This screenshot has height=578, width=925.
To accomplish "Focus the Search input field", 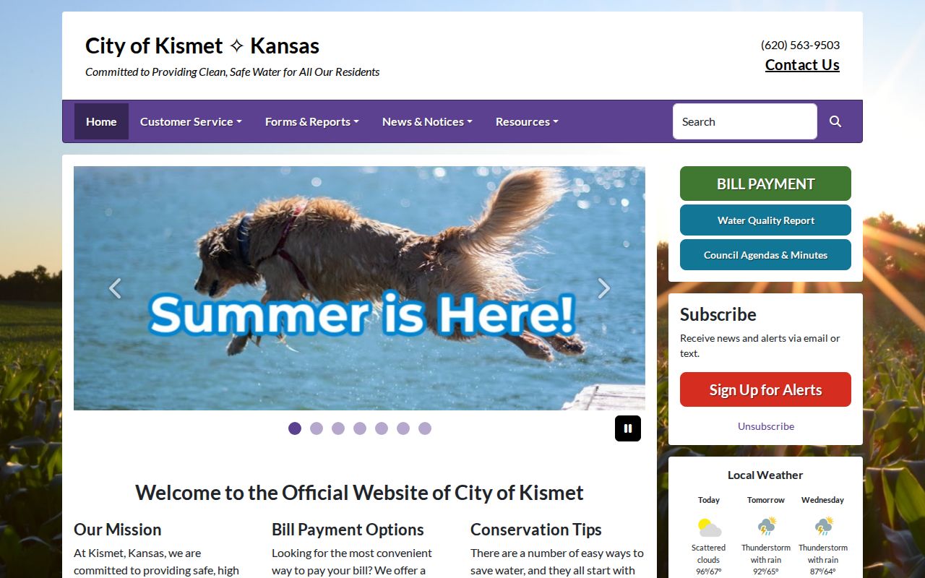I will (x=745, y=121).
